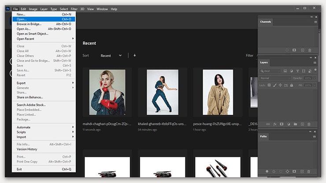Click link layers icon in Layers panel
The width and height of the screenshot is (326, 183).
(x=267, y=124)
